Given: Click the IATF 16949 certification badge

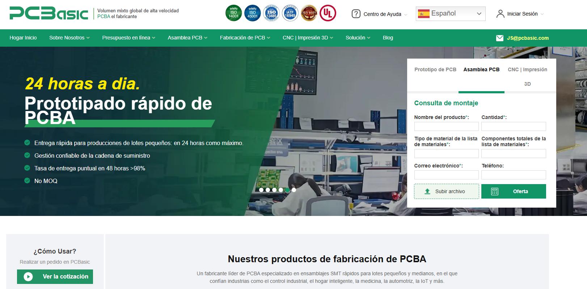Looking at the screenshot, I should (290, 14).
